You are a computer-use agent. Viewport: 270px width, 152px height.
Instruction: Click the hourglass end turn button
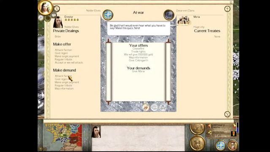click(x=232, y=145)
